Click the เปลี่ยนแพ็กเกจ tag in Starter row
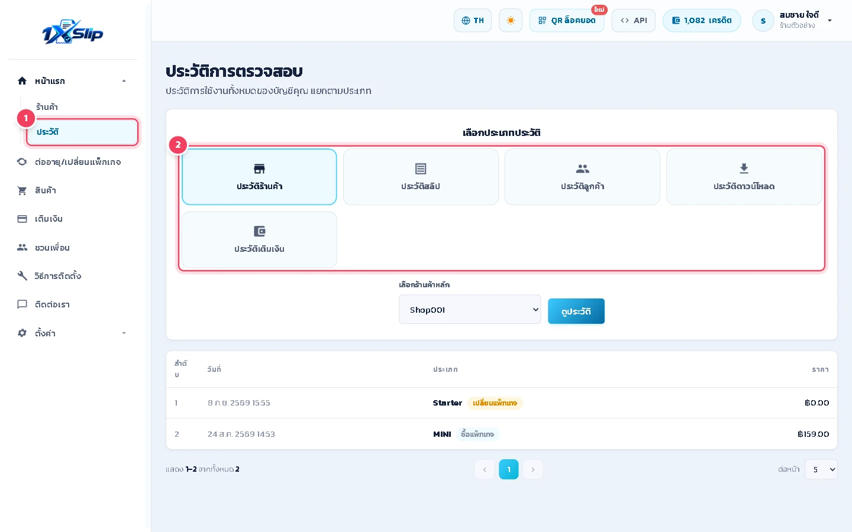Viewport: 852px width, 532px height. coord(495,403)
